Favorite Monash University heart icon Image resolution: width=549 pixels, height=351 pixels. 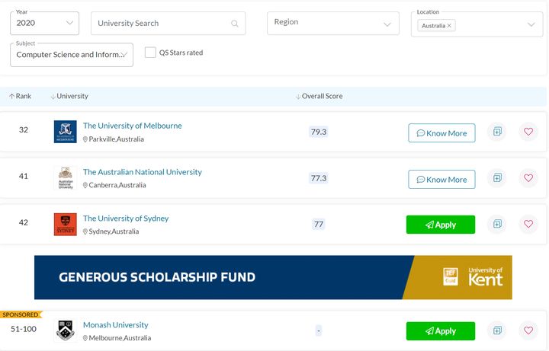tap(528, 330)
